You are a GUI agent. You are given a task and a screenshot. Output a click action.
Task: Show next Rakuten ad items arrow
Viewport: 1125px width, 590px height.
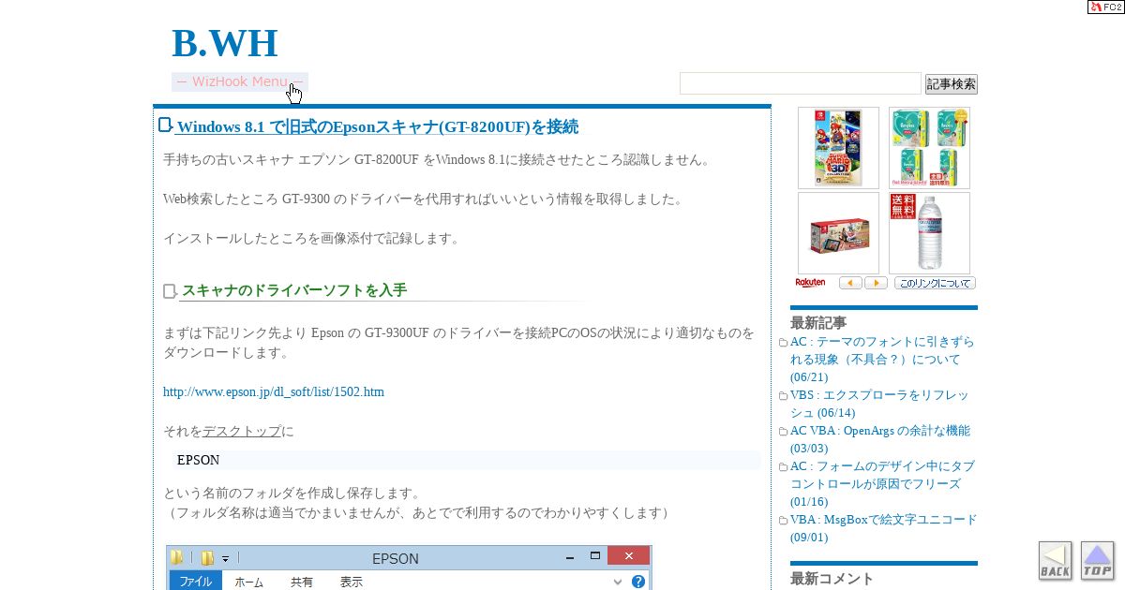click(x=876, y=283)
